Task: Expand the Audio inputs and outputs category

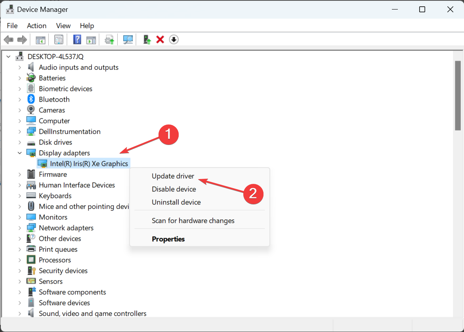Action: [x=19, y=67]
